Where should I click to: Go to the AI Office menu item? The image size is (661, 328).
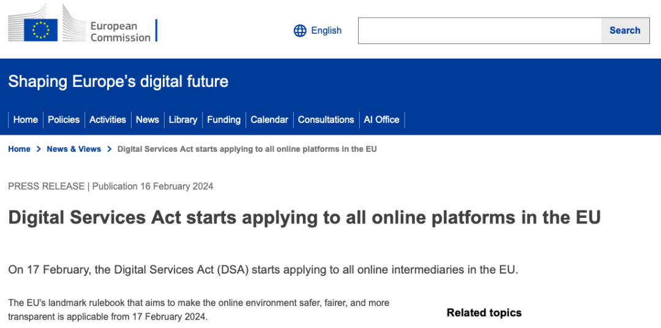tap(381, 120)
